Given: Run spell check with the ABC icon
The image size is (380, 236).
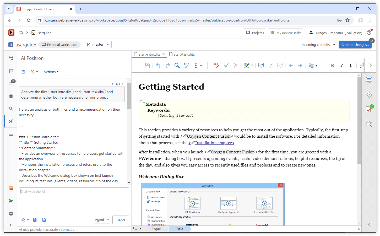Looking at the screenshot, I should (187, 66).
